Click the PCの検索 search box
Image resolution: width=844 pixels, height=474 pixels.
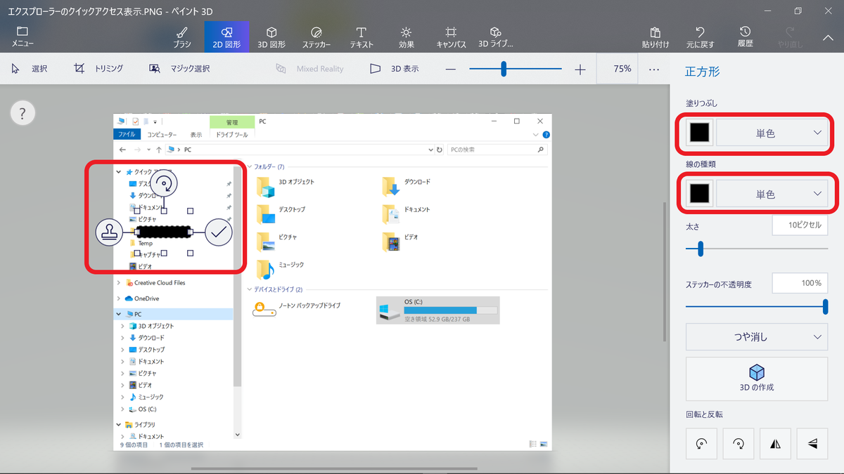point(497,150)
